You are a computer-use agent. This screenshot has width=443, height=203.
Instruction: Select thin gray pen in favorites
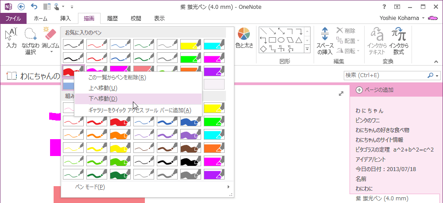[x=167, y=44]
